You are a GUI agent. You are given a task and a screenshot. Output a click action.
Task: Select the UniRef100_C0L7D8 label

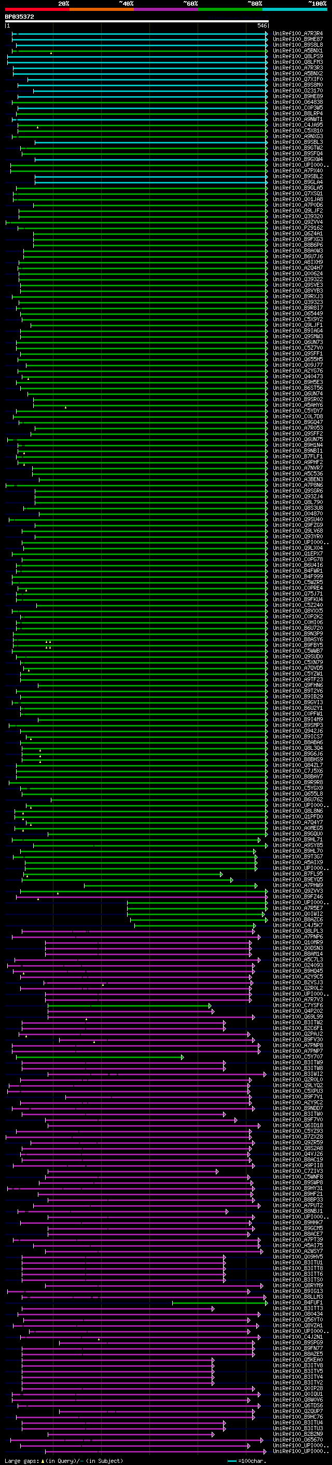click(x=298, y=416)
